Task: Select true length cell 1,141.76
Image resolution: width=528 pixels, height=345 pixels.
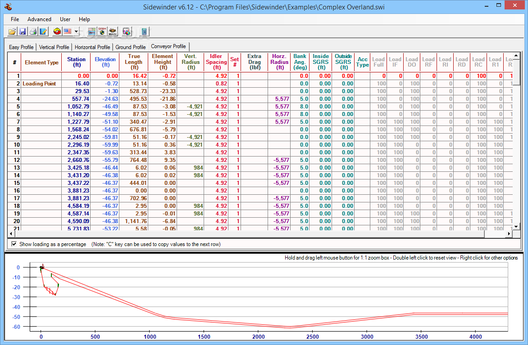Action: pos(134,221)
